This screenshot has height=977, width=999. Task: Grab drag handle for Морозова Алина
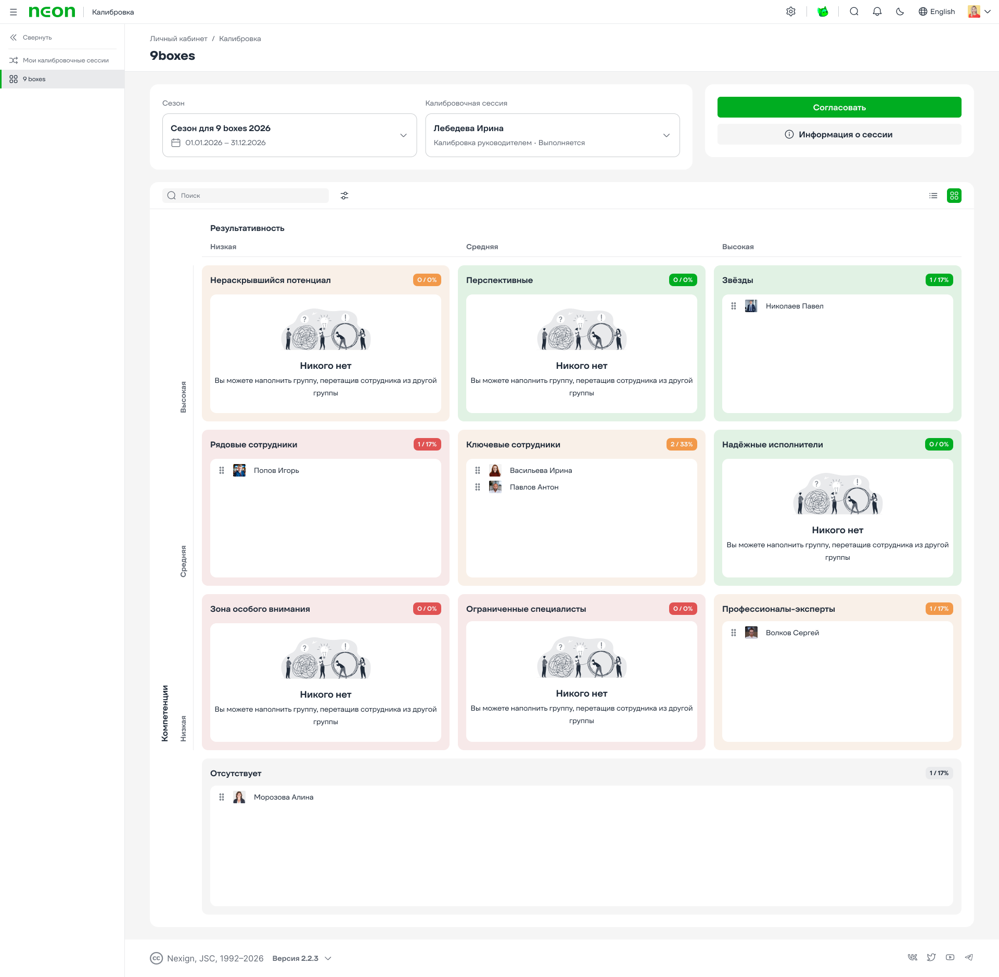click(222, 797)
